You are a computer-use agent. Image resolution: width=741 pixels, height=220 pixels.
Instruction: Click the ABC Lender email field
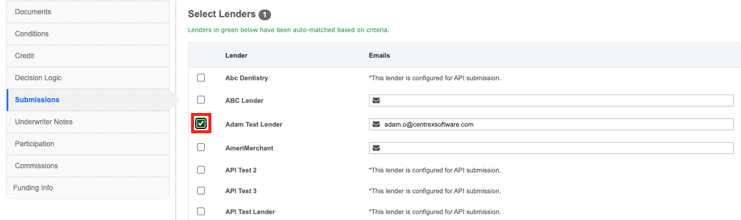pos(551,100)
